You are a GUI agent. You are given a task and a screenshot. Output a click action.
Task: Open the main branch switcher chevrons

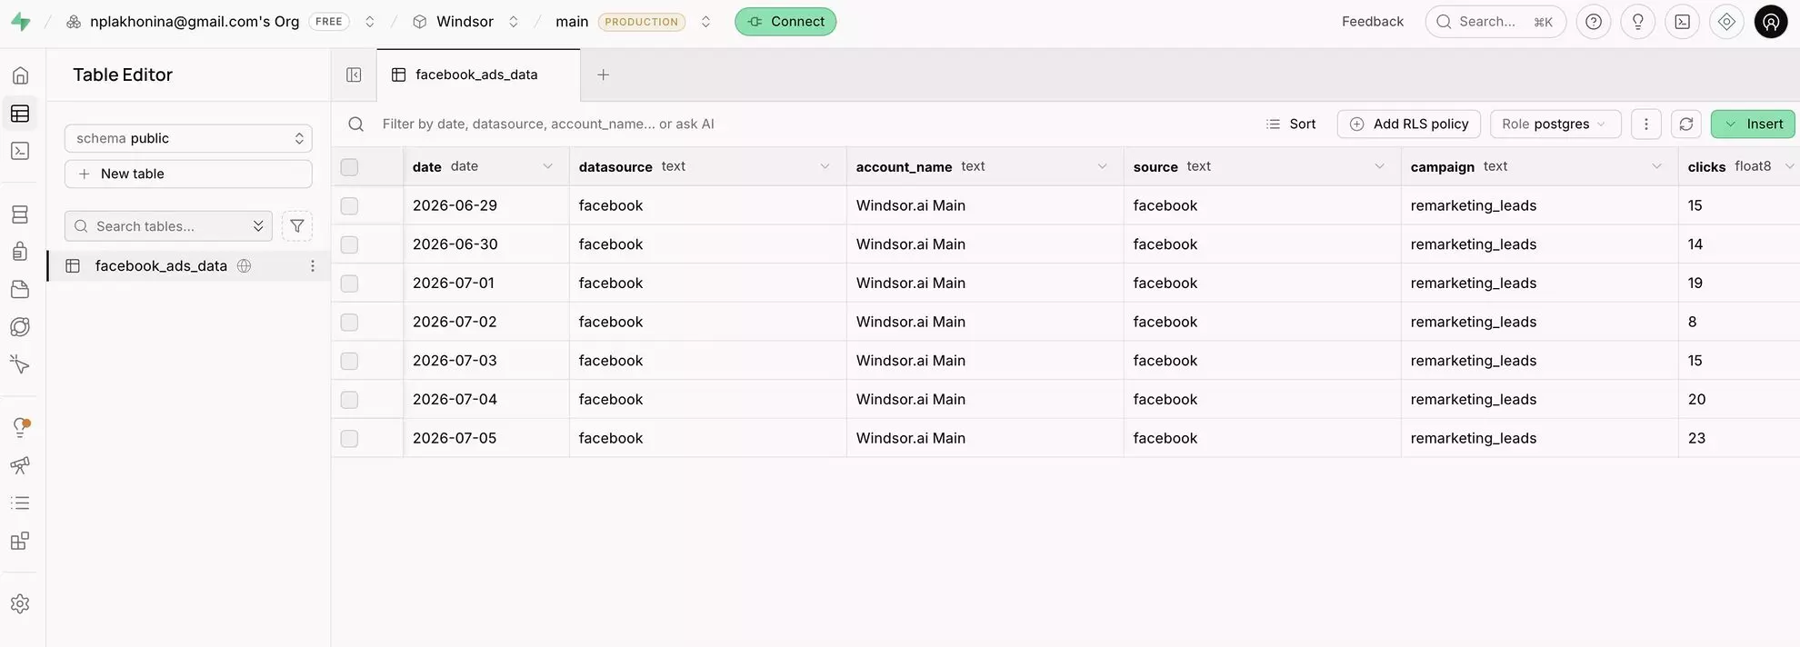(705, 22)
